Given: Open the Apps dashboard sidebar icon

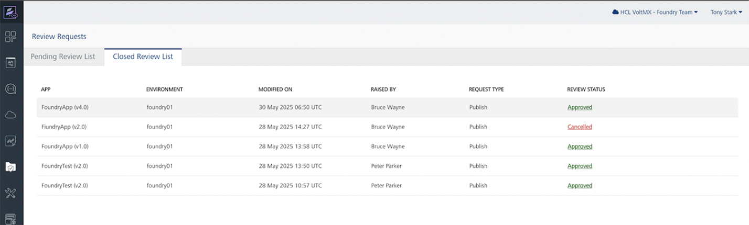Looking at the screenshot, I should tap(11, 37).
